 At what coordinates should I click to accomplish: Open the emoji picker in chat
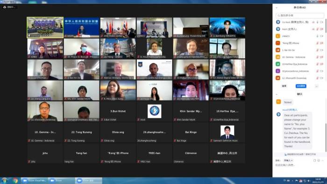point(319,161)
